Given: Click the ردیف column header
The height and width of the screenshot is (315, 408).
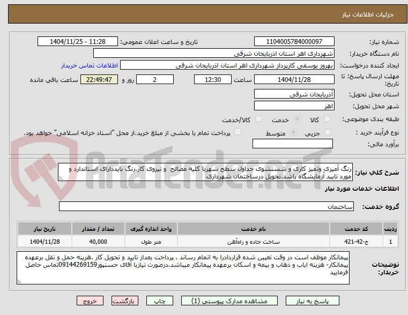Looking at the screenshot, I should pos(390,229).
